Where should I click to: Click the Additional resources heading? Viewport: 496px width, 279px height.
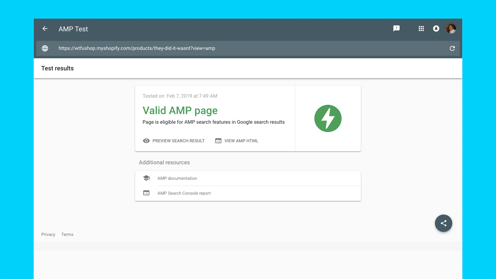pos(164,162)
